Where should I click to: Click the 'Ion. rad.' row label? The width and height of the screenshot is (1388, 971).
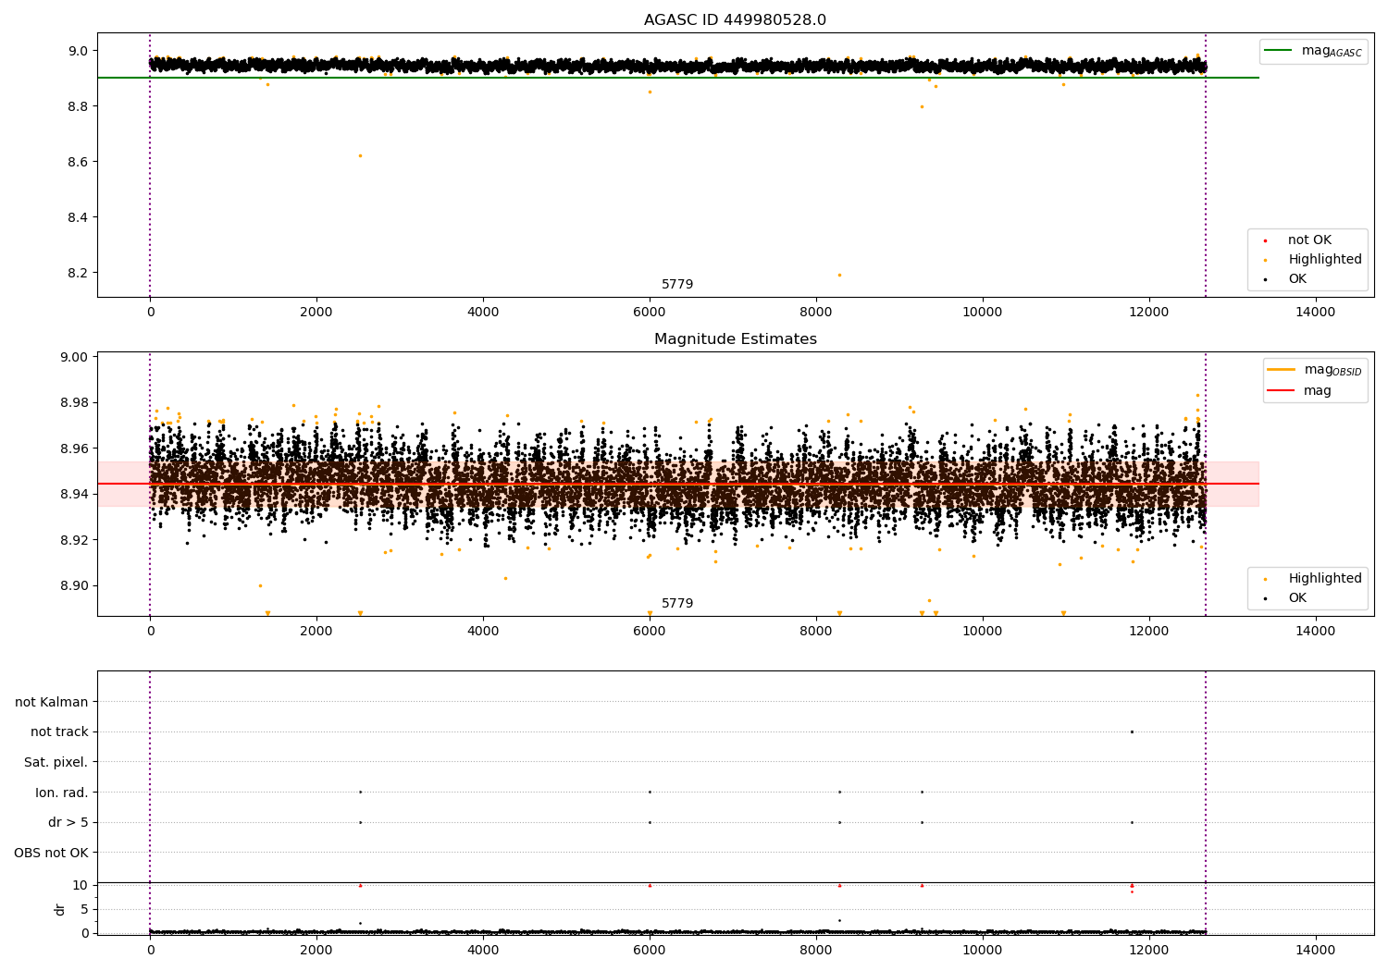click(x=62, y=793)
